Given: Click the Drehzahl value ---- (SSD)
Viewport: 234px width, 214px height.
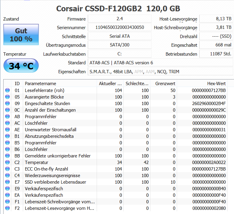Looking at the screenshot, I should pos(216,36).
